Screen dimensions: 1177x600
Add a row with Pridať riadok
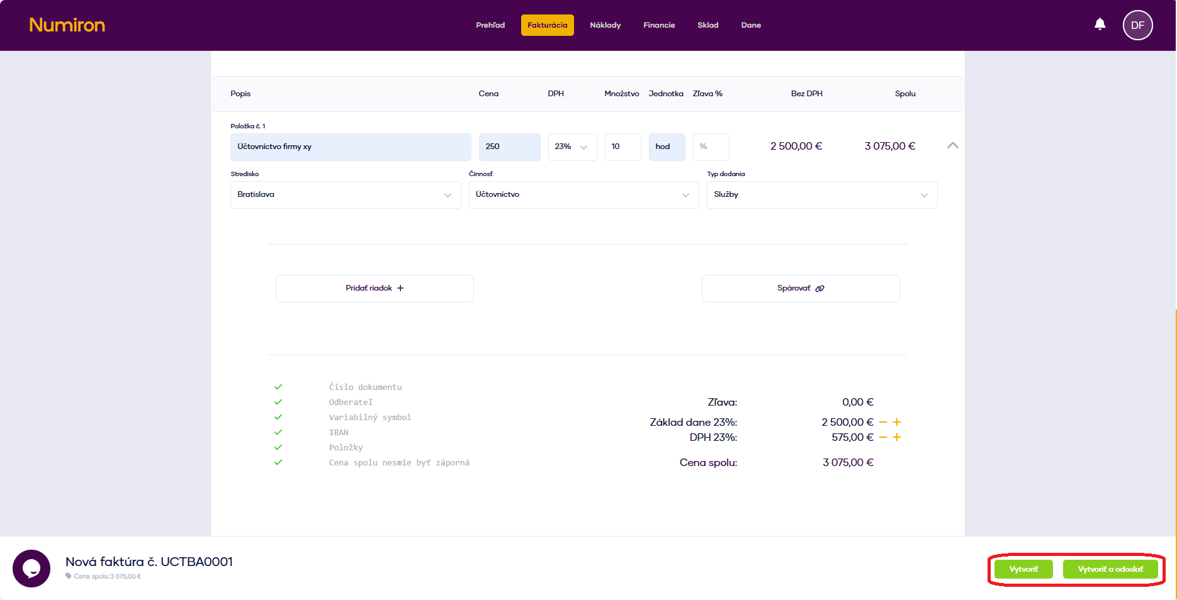(374, 289)
